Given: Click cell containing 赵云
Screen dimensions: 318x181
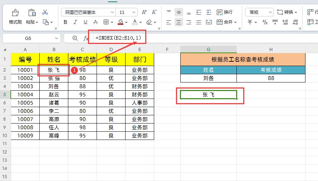Looking at the screenshot, I should pos(54,95).
